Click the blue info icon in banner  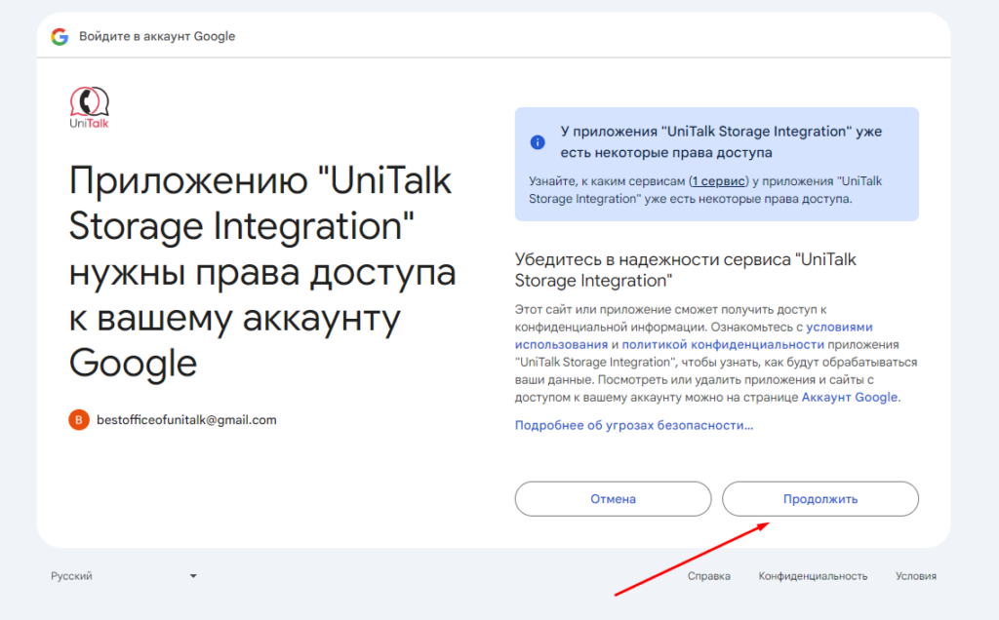(538, 142)
